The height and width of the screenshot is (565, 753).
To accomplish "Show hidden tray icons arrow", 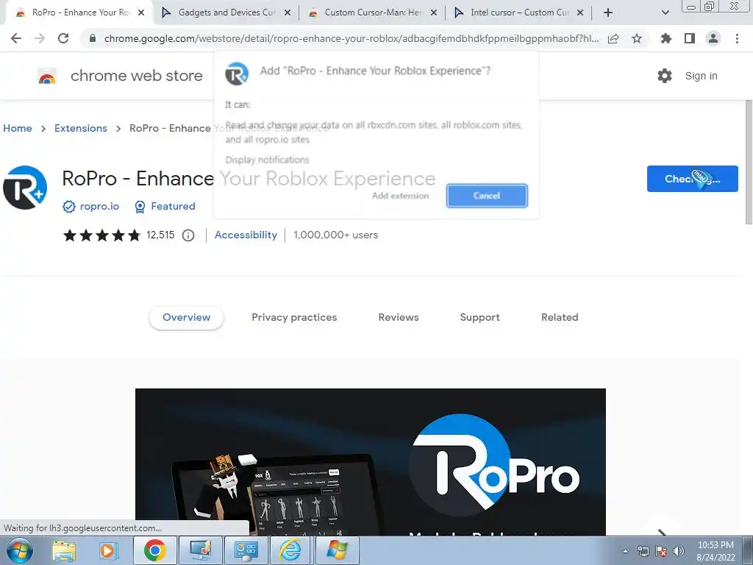I will pyautogui.click(x=625, y=551).
